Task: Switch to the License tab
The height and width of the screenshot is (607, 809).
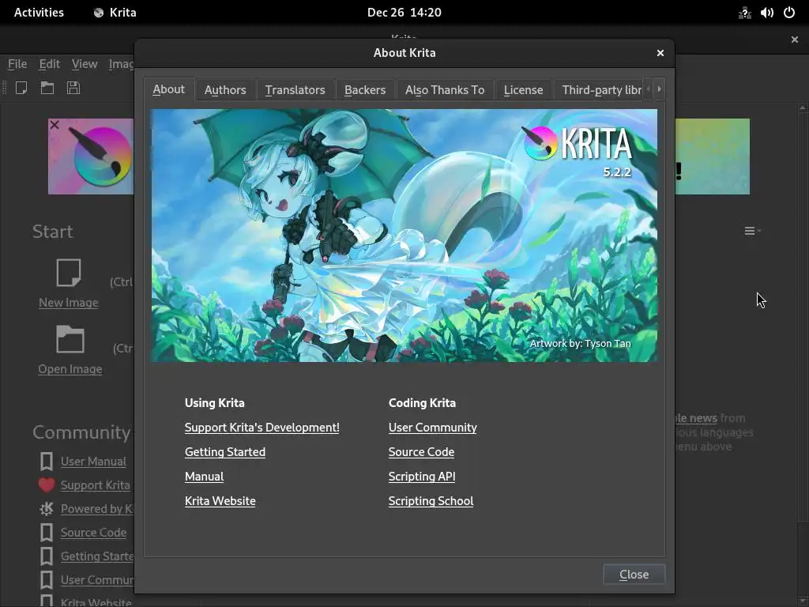Action: 523,90
